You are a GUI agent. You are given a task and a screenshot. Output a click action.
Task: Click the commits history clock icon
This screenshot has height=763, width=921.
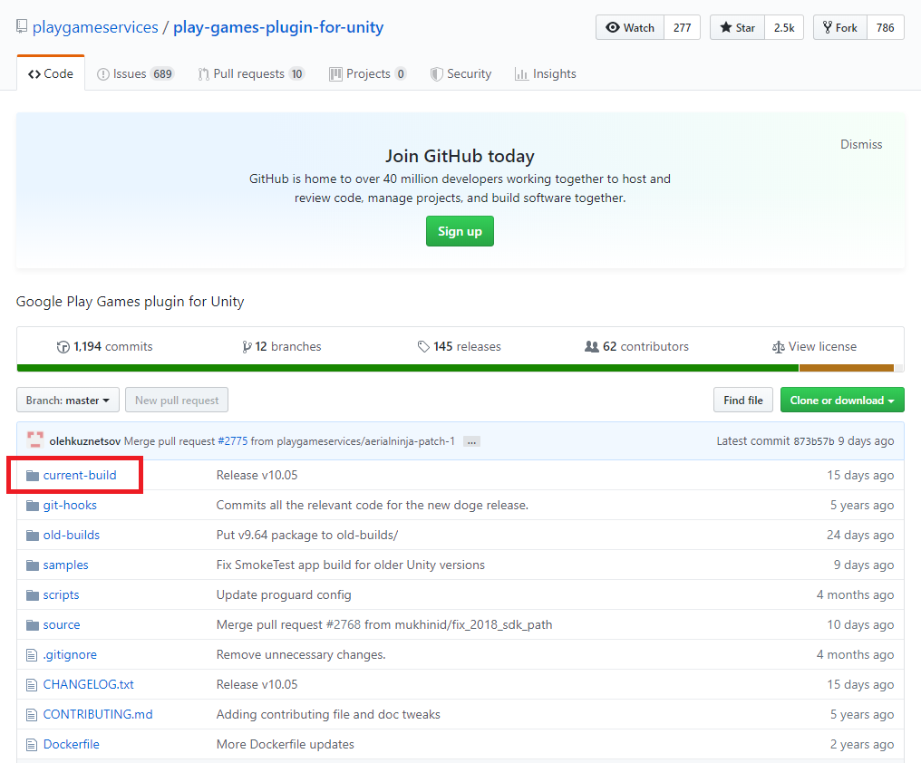coord(63,346)
